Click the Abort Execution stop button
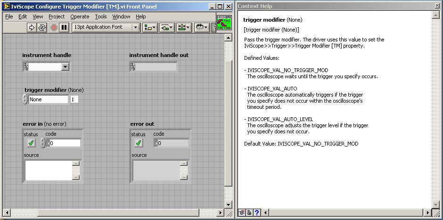443x220 pixels. pos(54,27)
